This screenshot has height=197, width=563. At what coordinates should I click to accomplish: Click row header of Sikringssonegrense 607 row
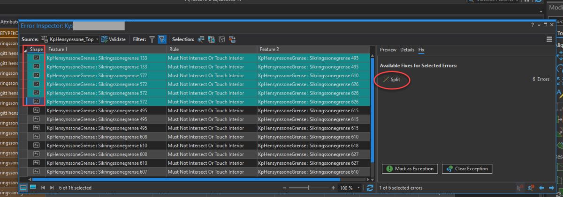[x=23, y=172]
